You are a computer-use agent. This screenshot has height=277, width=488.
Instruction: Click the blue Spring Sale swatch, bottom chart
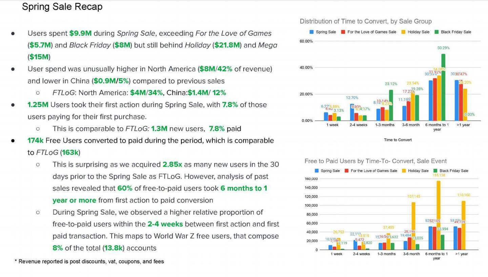[317, 171]
